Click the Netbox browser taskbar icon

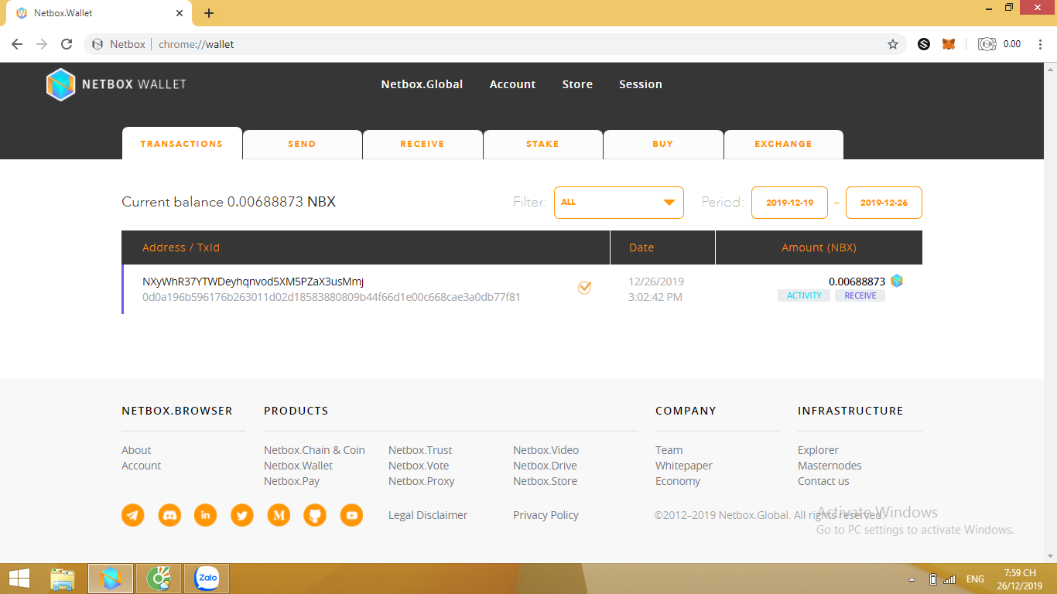pos(111,578)
